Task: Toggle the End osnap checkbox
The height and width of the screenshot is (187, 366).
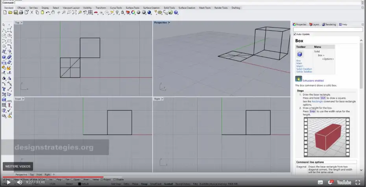Action: coord(4,180)
